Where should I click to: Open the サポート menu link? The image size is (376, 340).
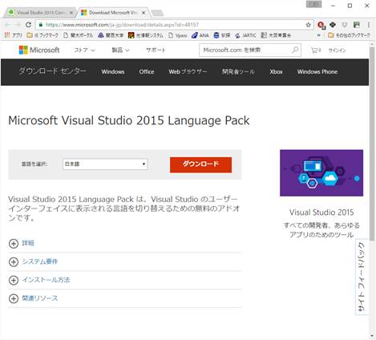(156, 50)
